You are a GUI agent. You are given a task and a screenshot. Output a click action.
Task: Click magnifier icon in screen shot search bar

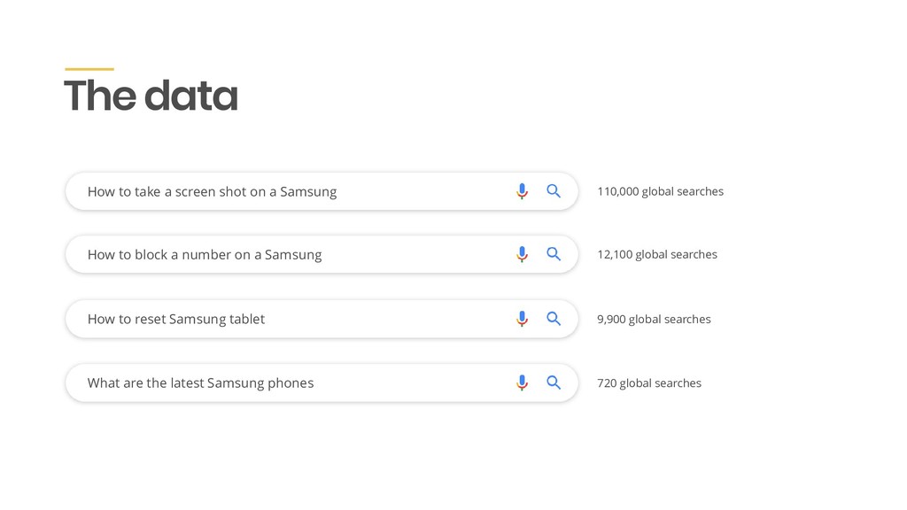(554, 191)
